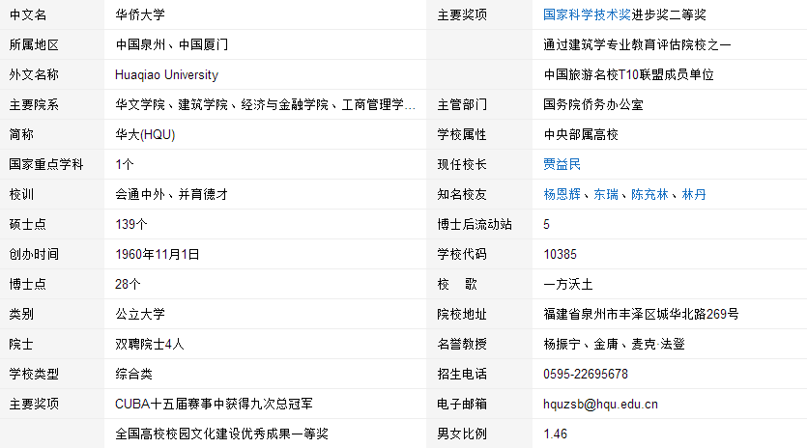The width and height of the screenshot is (807, 448).
Task: Click the 外文名称 label
Action: [34, 75]
